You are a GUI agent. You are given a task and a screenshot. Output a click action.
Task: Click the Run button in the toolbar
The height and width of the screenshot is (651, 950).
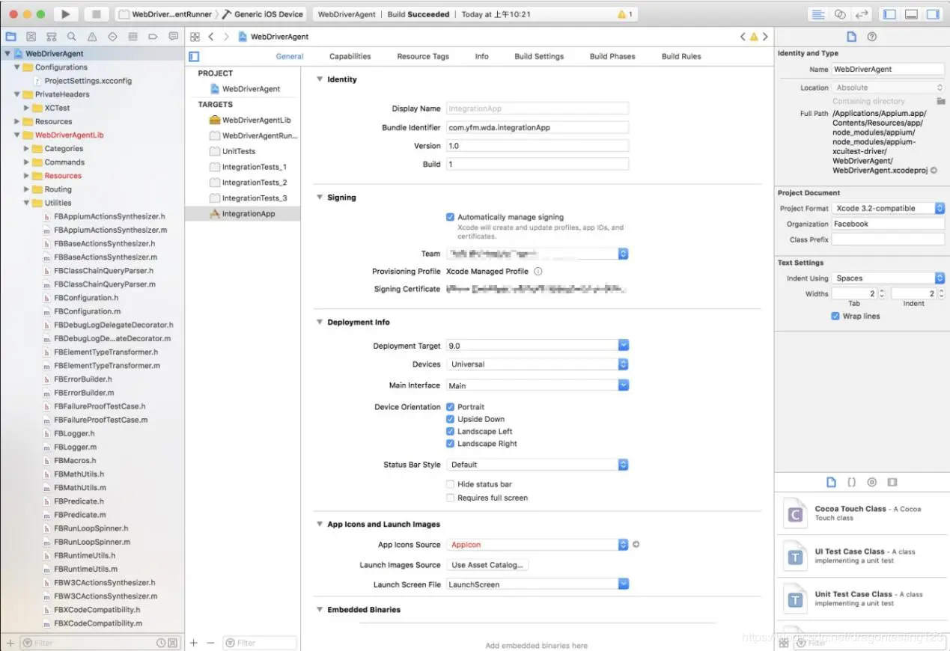click(66, 14)
